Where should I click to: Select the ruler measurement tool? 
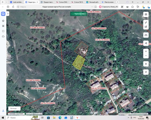146,22
